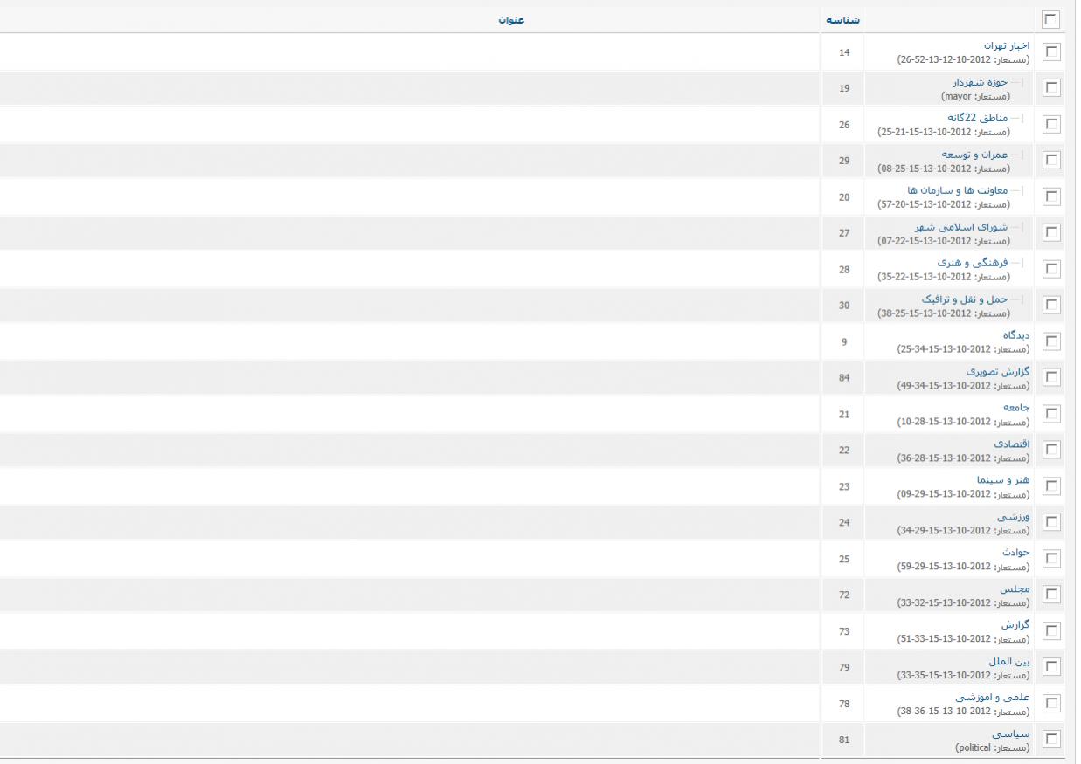Check the حمل و نقل و ترافیک box
The height and width of the screenshot is (764, 1081).
[x=1052, y=306]
